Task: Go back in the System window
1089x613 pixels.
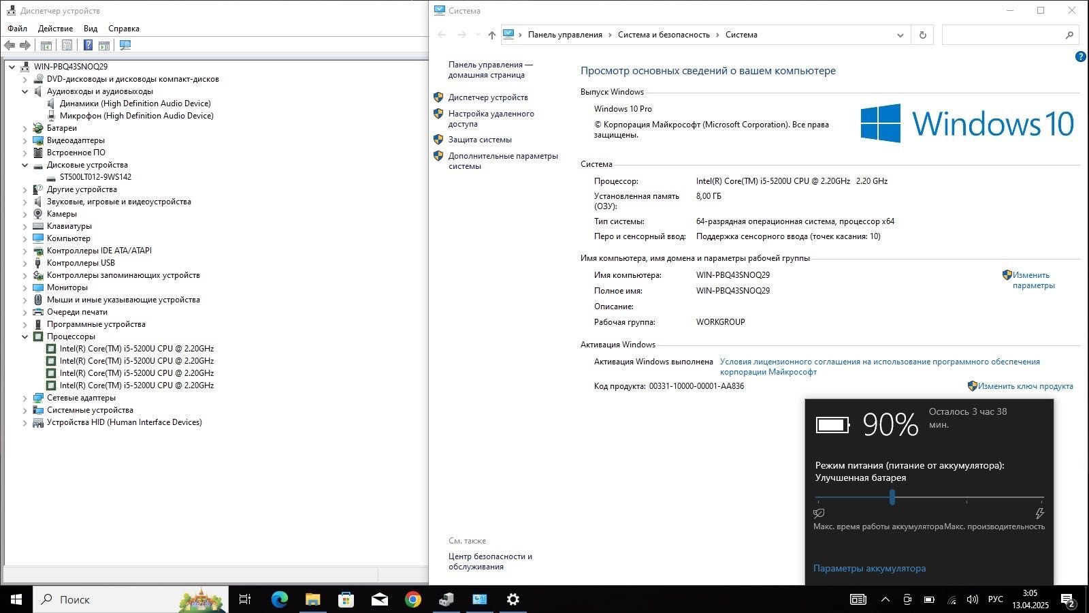Action: (x=442, y=35)
